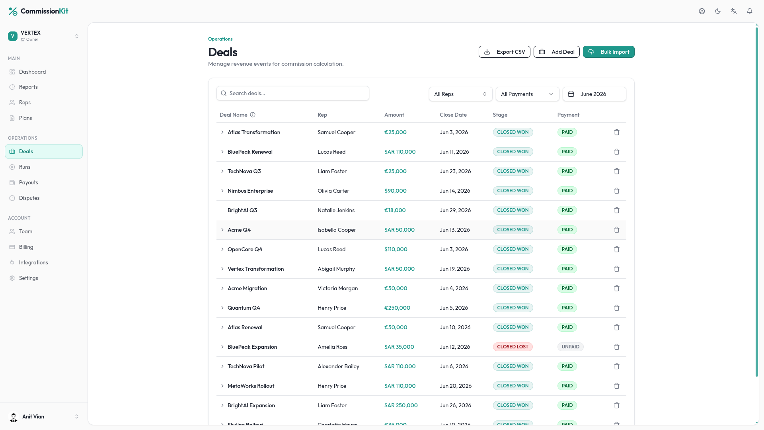Go to Dashboard in sidebar
The image size is (764, 430).
click(44, 72)
